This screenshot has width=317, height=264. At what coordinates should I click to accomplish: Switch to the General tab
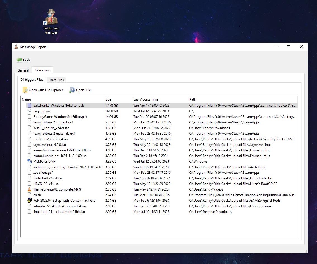(x=23, y=70)
